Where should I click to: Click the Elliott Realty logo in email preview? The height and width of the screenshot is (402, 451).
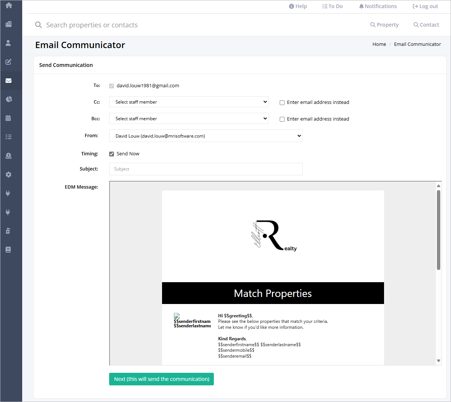tap(275, 236)
